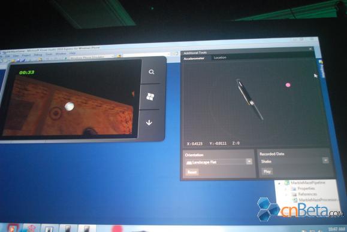Click the pink accelerometer handle dot

click(x=288, y=85)
